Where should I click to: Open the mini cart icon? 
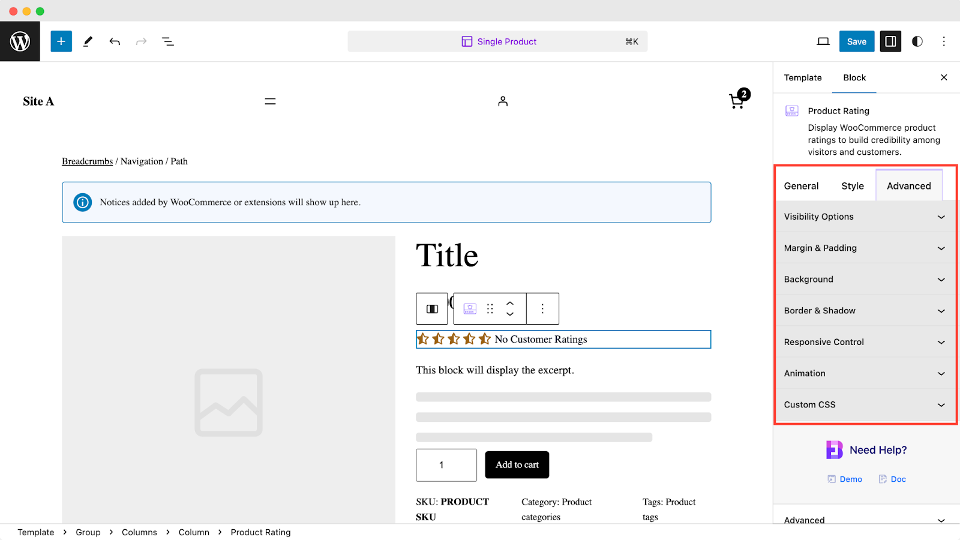(739, 98)
